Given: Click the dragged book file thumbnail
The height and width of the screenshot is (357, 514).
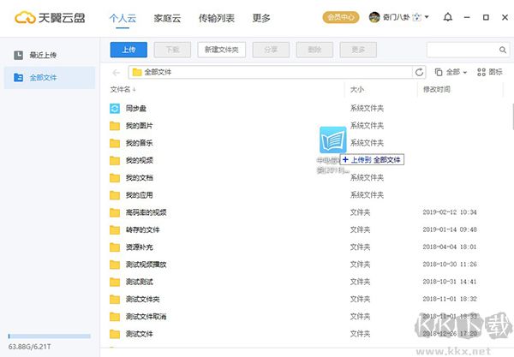Looking at the screenshot, I should 333,140.
